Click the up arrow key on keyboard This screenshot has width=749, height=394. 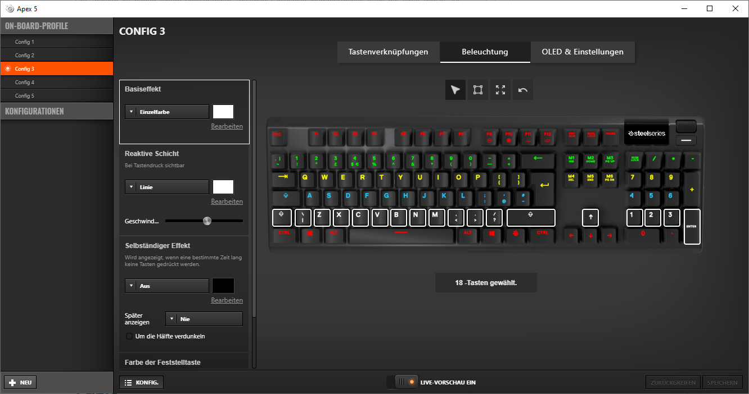click(x=590, y=217)
